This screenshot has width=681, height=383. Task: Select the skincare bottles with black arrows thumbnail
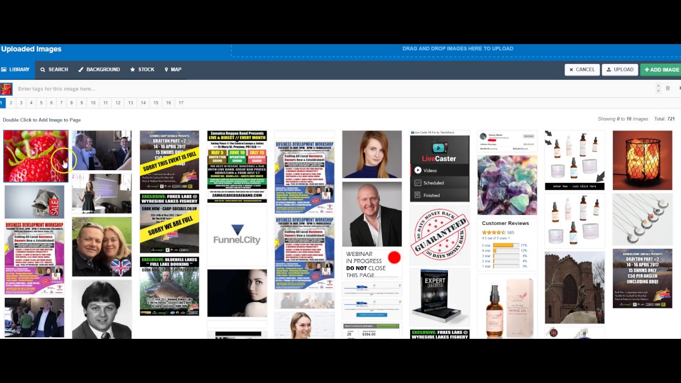point(575,160)
